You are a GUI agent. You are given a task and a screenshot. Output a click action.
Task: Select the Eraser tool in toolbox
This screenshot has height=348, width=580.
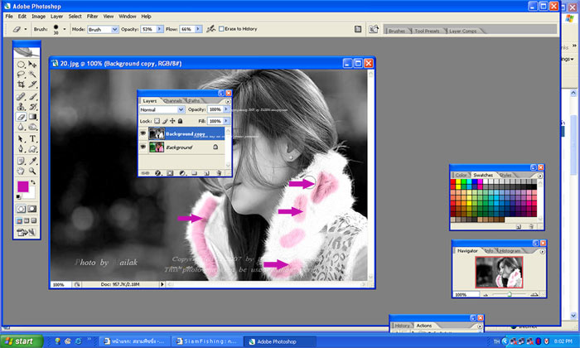point(21,117)
